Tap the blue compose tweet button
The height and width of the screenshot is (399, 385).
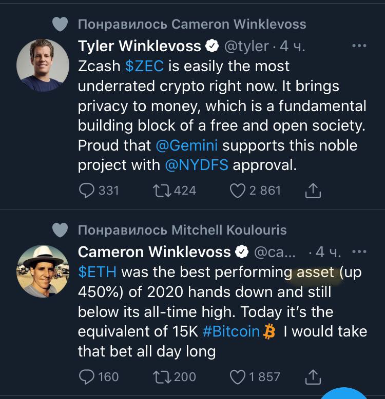(x=344, y=394)
